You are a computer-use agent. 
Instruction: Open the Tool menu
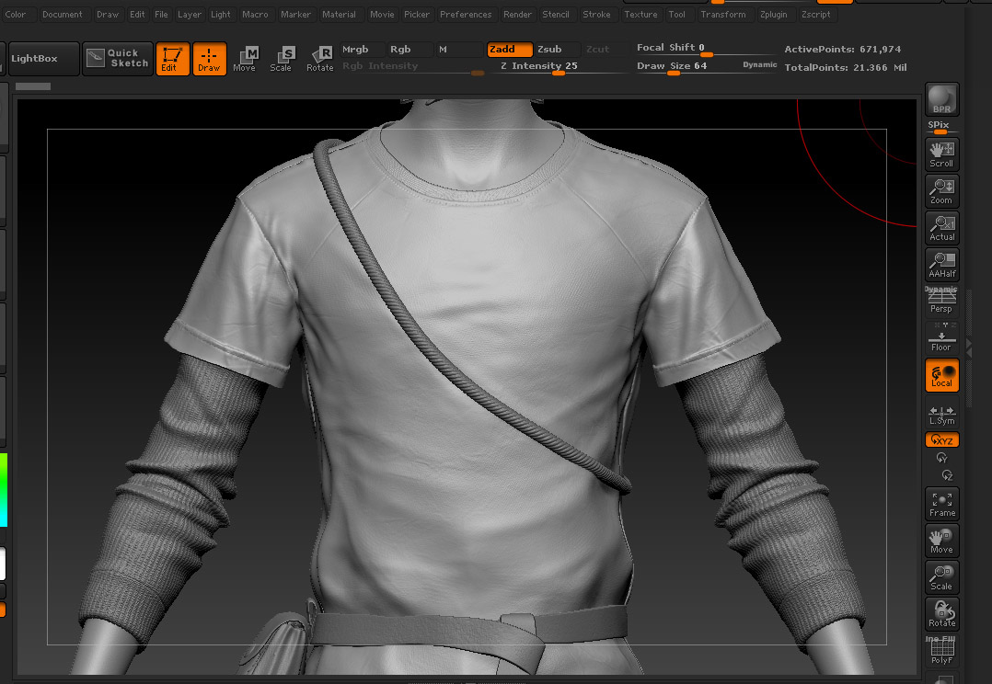click(x=676, y=15)
